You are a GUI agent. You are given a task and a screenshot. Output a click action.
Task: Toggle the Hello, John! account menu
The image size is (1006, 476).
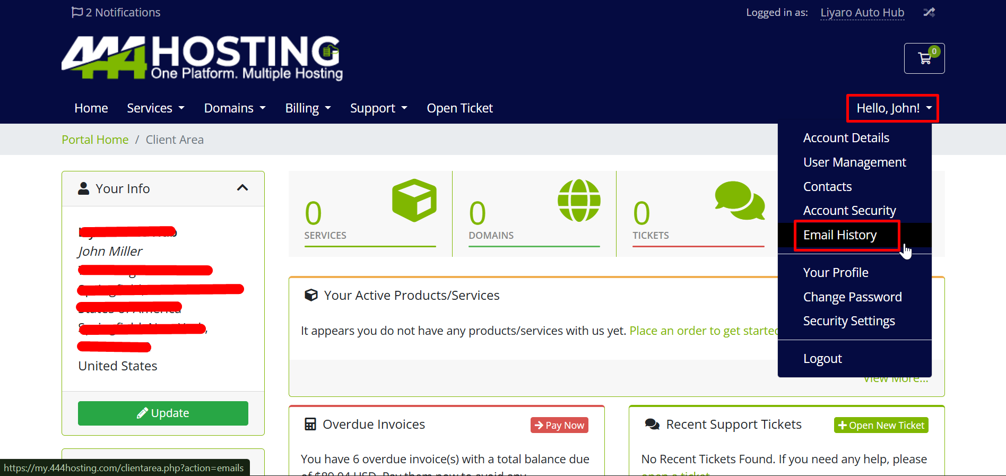coord(894,108)
